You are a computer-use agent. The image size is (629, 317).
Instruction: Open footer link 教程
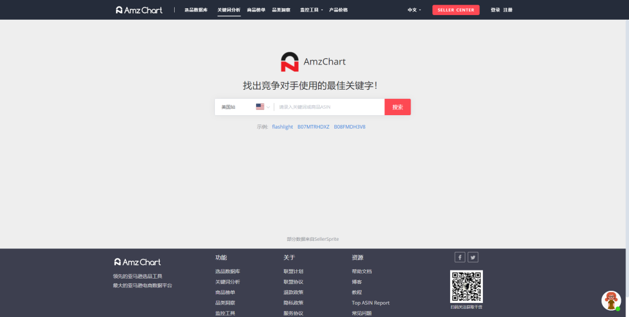pos(356,292)
